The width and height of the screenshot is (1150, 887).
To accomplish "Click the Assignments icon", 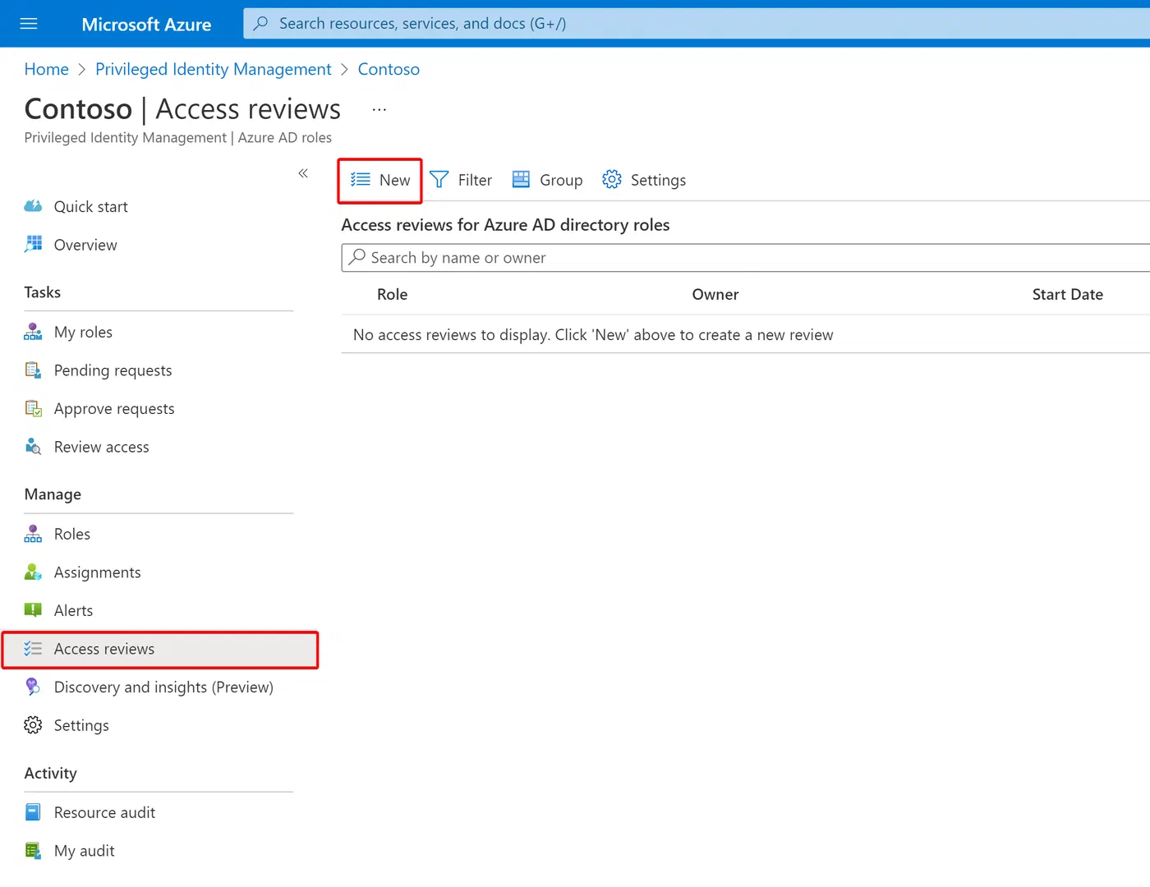I will pyautogui.click(x=33, y=572).
